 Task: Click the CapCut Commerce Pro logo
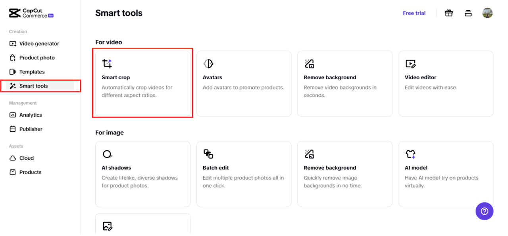click(x=31, y=13)
